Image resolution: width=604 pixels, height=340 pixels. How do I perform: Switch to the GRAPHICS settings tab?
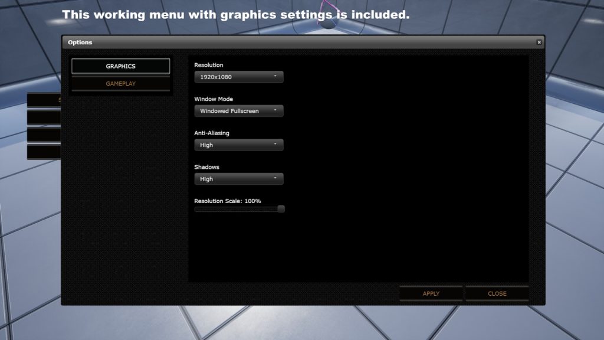pos(120,66)
